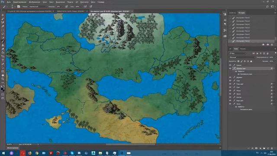Open the Файл menu

[x=9, y=2]
